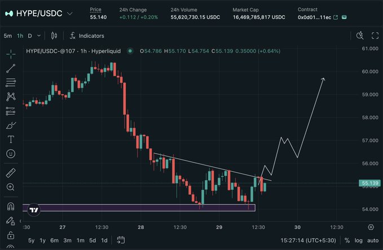Click the HYPE/USDC-@107 chart legend title
The height and width of the screenshot is (250, 383).
click(73, 51)
